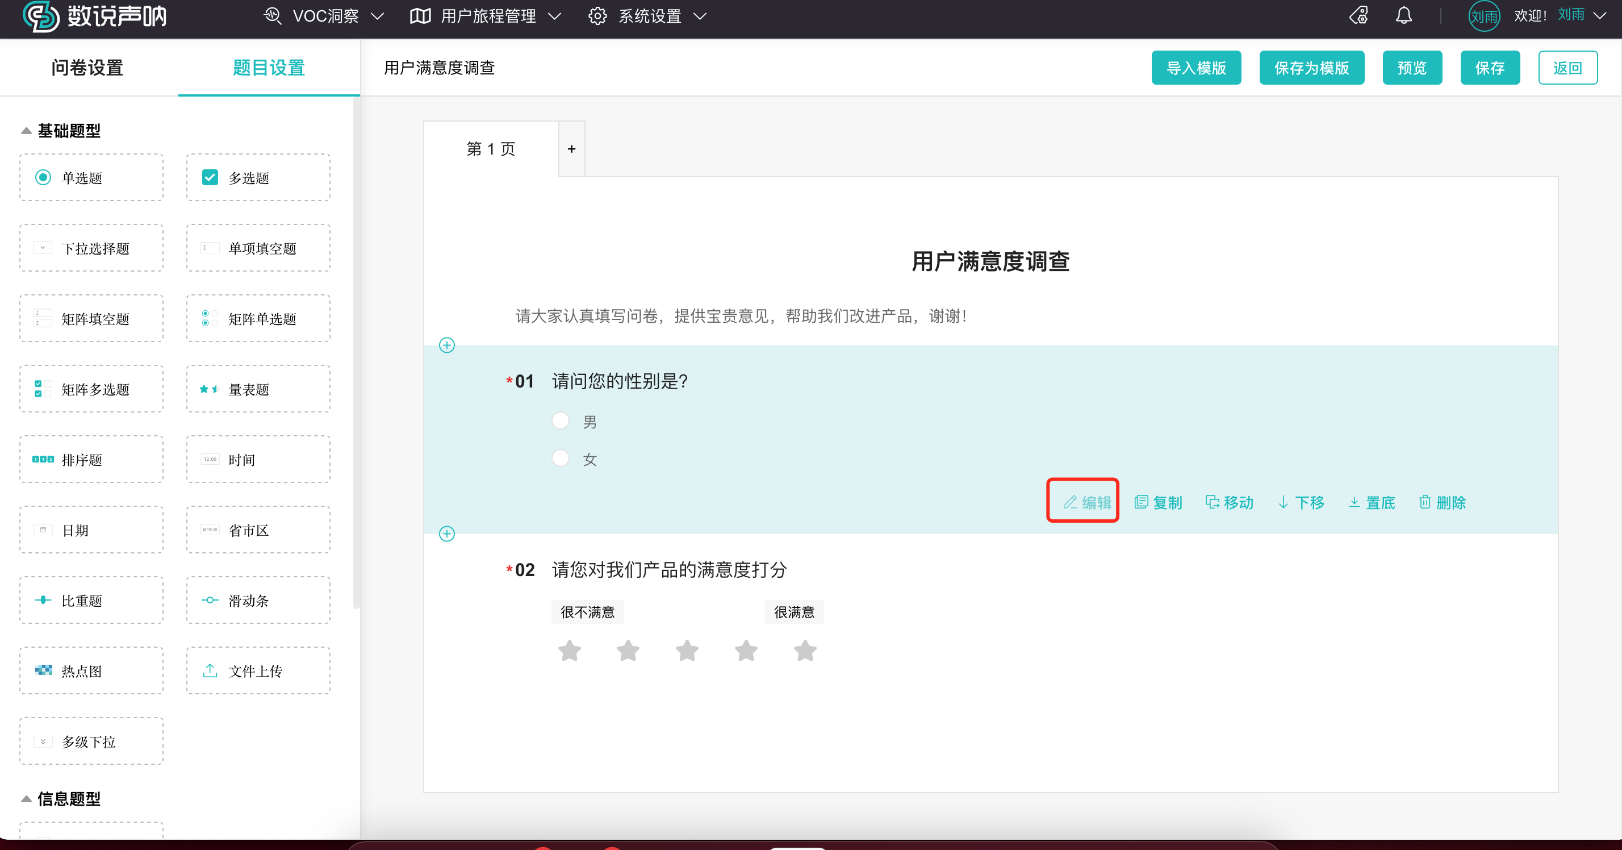The width and height of the screenshot is (1622, 850).
Task: Insert a question above question 01
Action: tap(447, 345)
